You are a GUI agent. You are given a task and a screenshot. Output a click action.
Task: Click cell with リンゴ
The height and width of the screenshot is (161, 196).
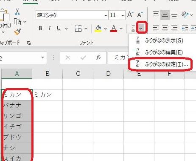tap(17, 116)
